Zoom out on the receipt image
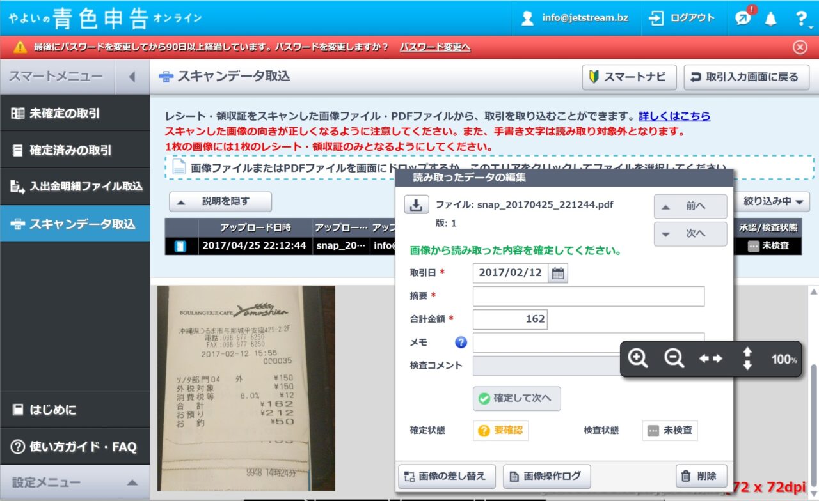The image size is (819, 501). click(674, 358)
